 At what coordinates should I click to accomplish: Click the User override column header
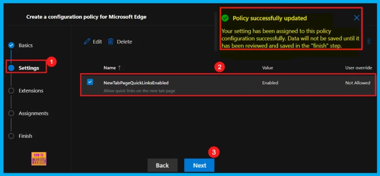point(358,68)
